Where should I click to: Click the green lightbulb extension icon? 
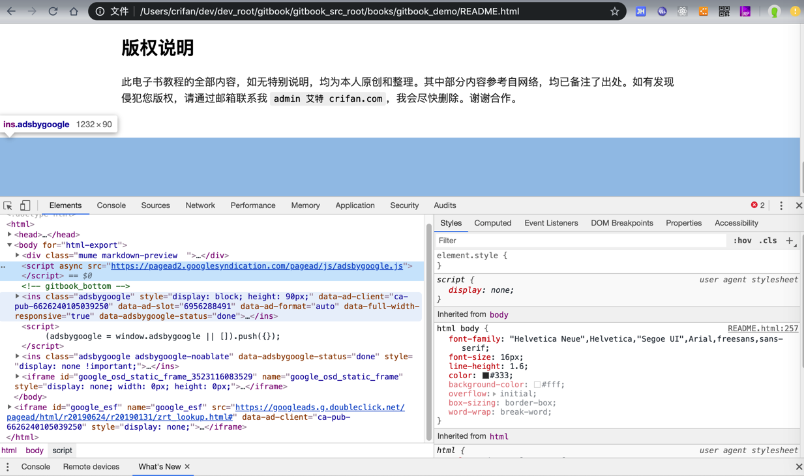click(774, 11)
